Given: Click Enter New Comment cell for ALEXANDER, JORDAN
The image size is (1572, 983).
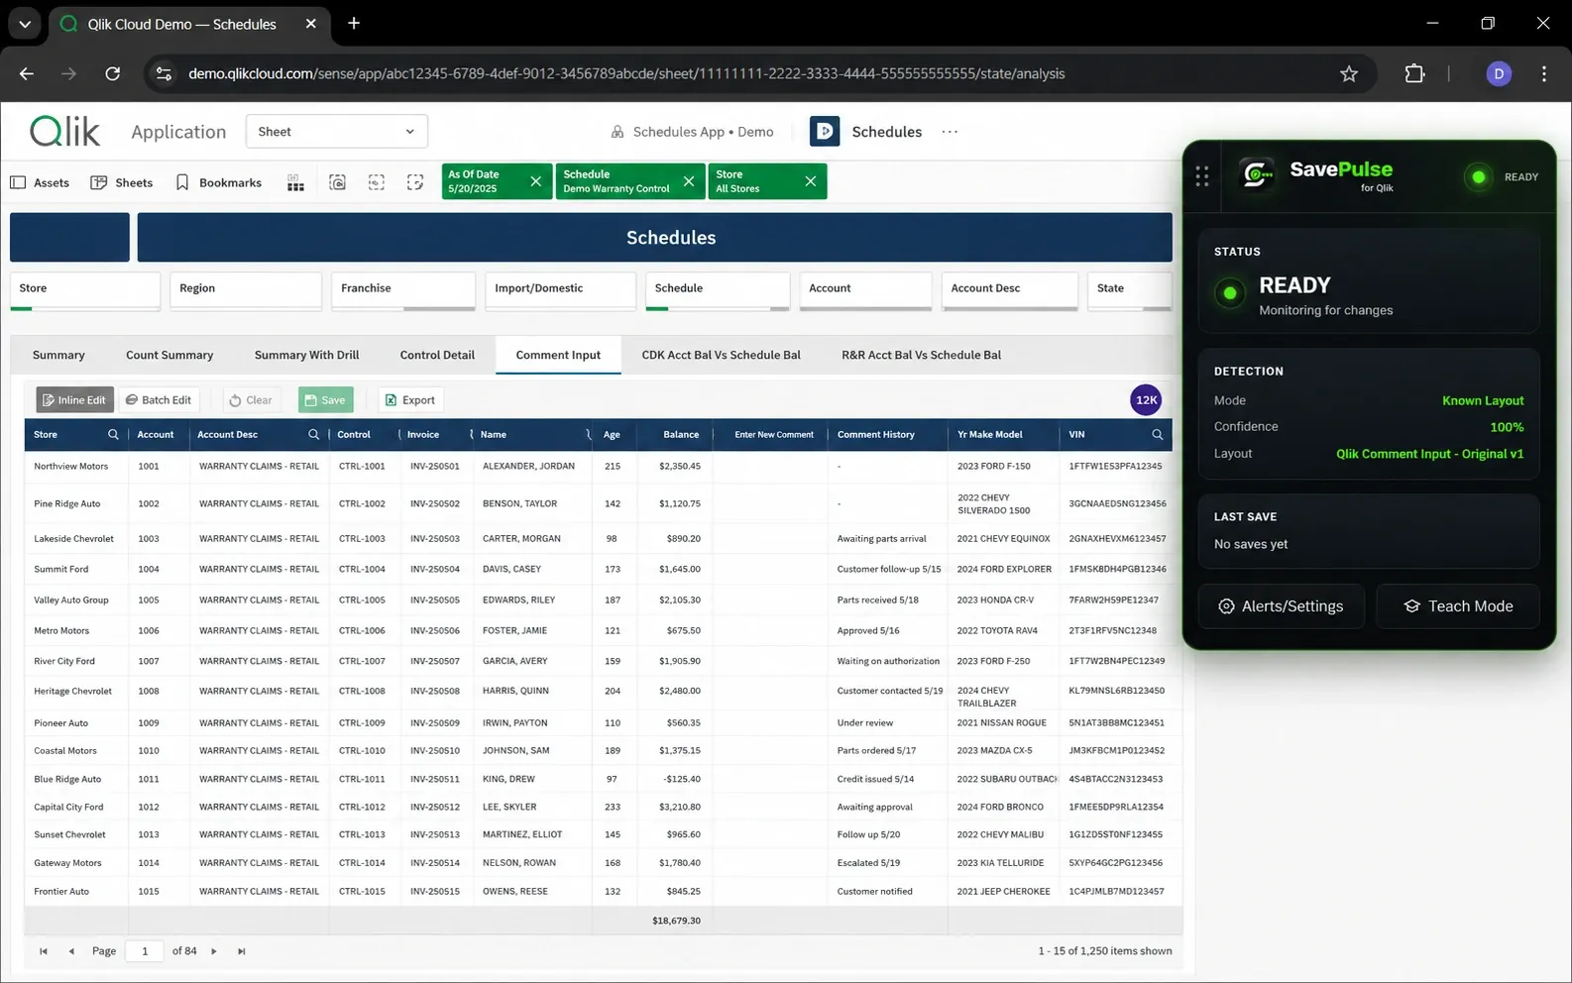Looking at the screenshot, I should pos(769,466).
